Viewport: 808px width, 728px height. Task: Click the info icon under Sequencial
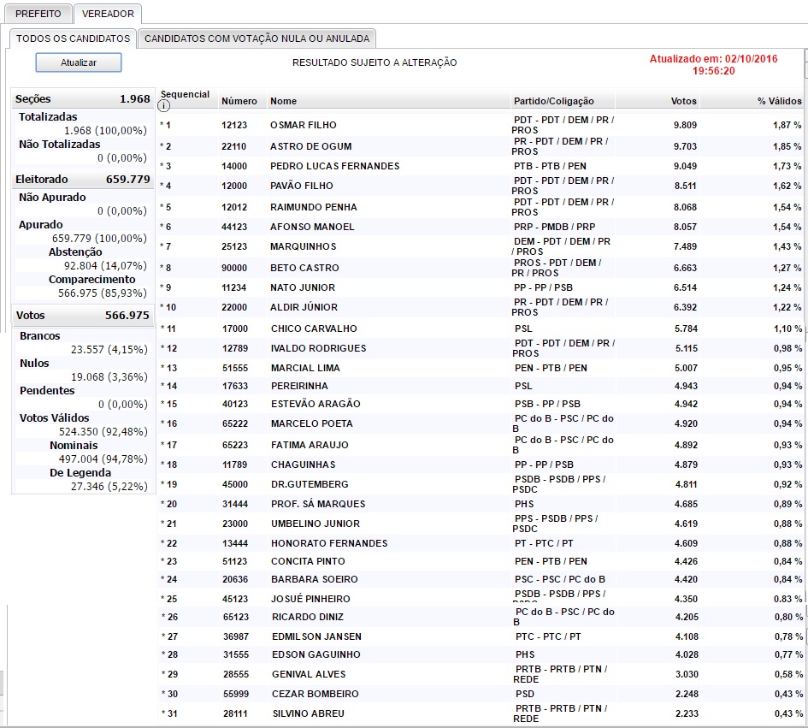(164, 106)
